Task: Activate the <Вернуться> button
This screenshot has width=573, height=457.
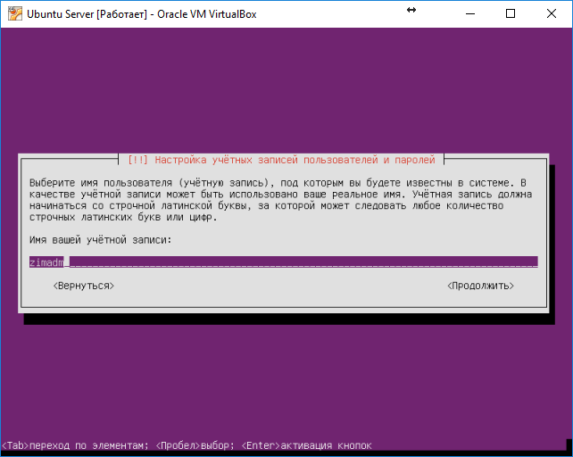Action: coord(84,286)
